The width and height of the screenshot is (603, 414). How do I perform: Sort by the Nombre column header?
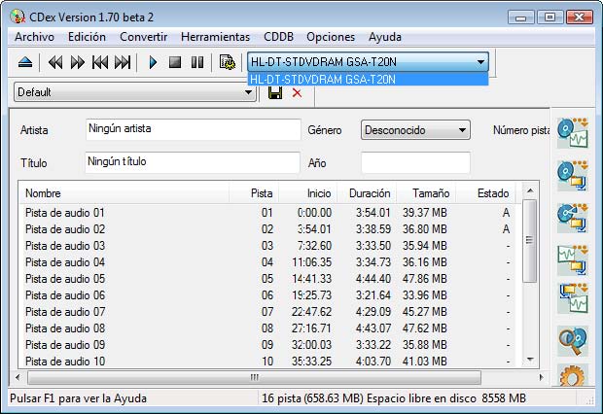pyautogui.click(x=124, y=193)
